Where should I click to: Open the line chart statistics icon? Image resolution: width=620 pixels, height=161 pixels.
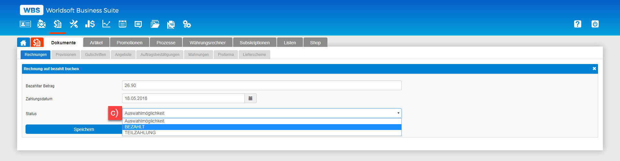[x=106, y=24]
